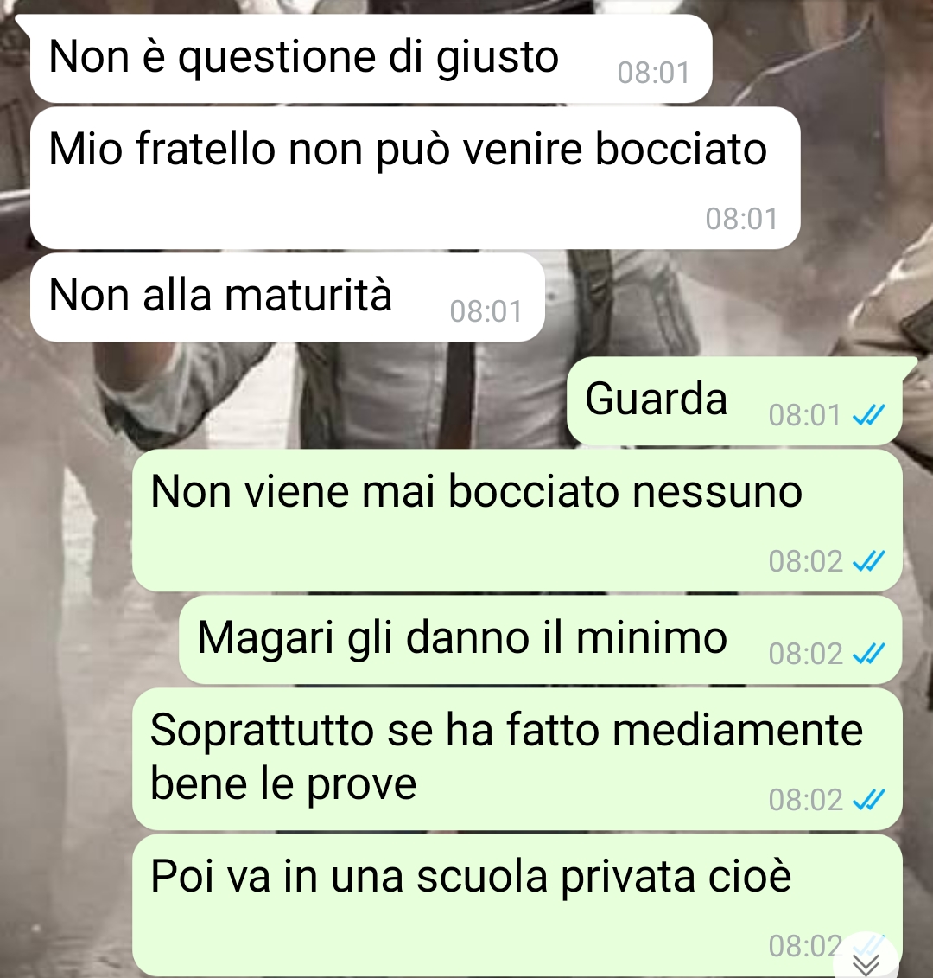The height and width of the screenshot is (978, 933).
Task: Tap 08:02 timestamp under 'bene le prove'
Action: click(805, 800)
